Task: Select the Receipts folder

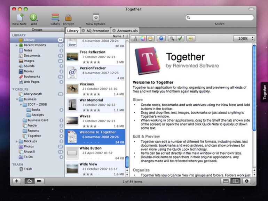Action: pos(37,115)
